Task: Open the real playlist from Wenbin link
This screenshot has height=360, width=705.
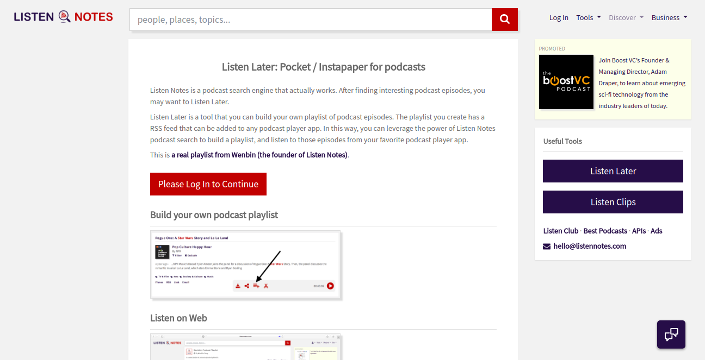Action: coord(259,155)
